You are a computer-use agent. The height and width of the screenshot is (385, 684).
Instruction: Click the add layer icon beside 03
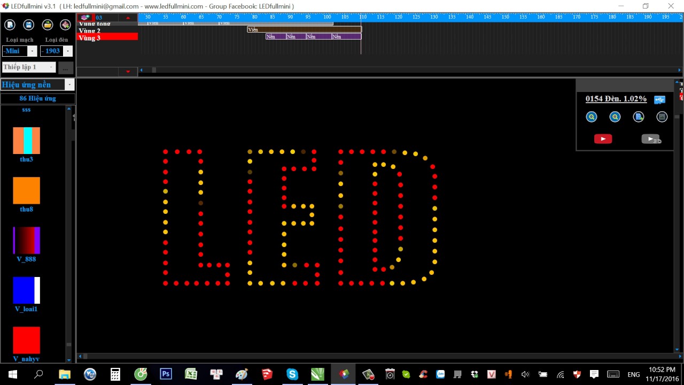85,18
